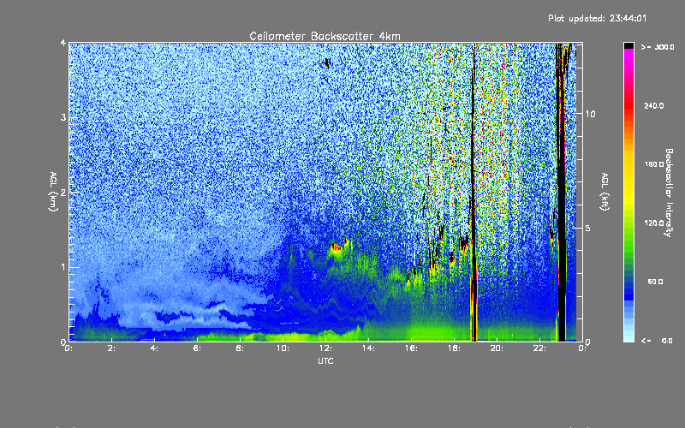Click the '60.0' color bar value
Screen dimensions: 685x428
pos(655,282)
